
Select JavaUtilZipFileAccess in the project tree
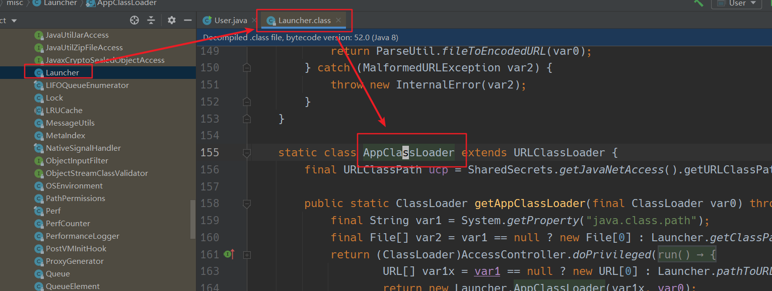84,48
